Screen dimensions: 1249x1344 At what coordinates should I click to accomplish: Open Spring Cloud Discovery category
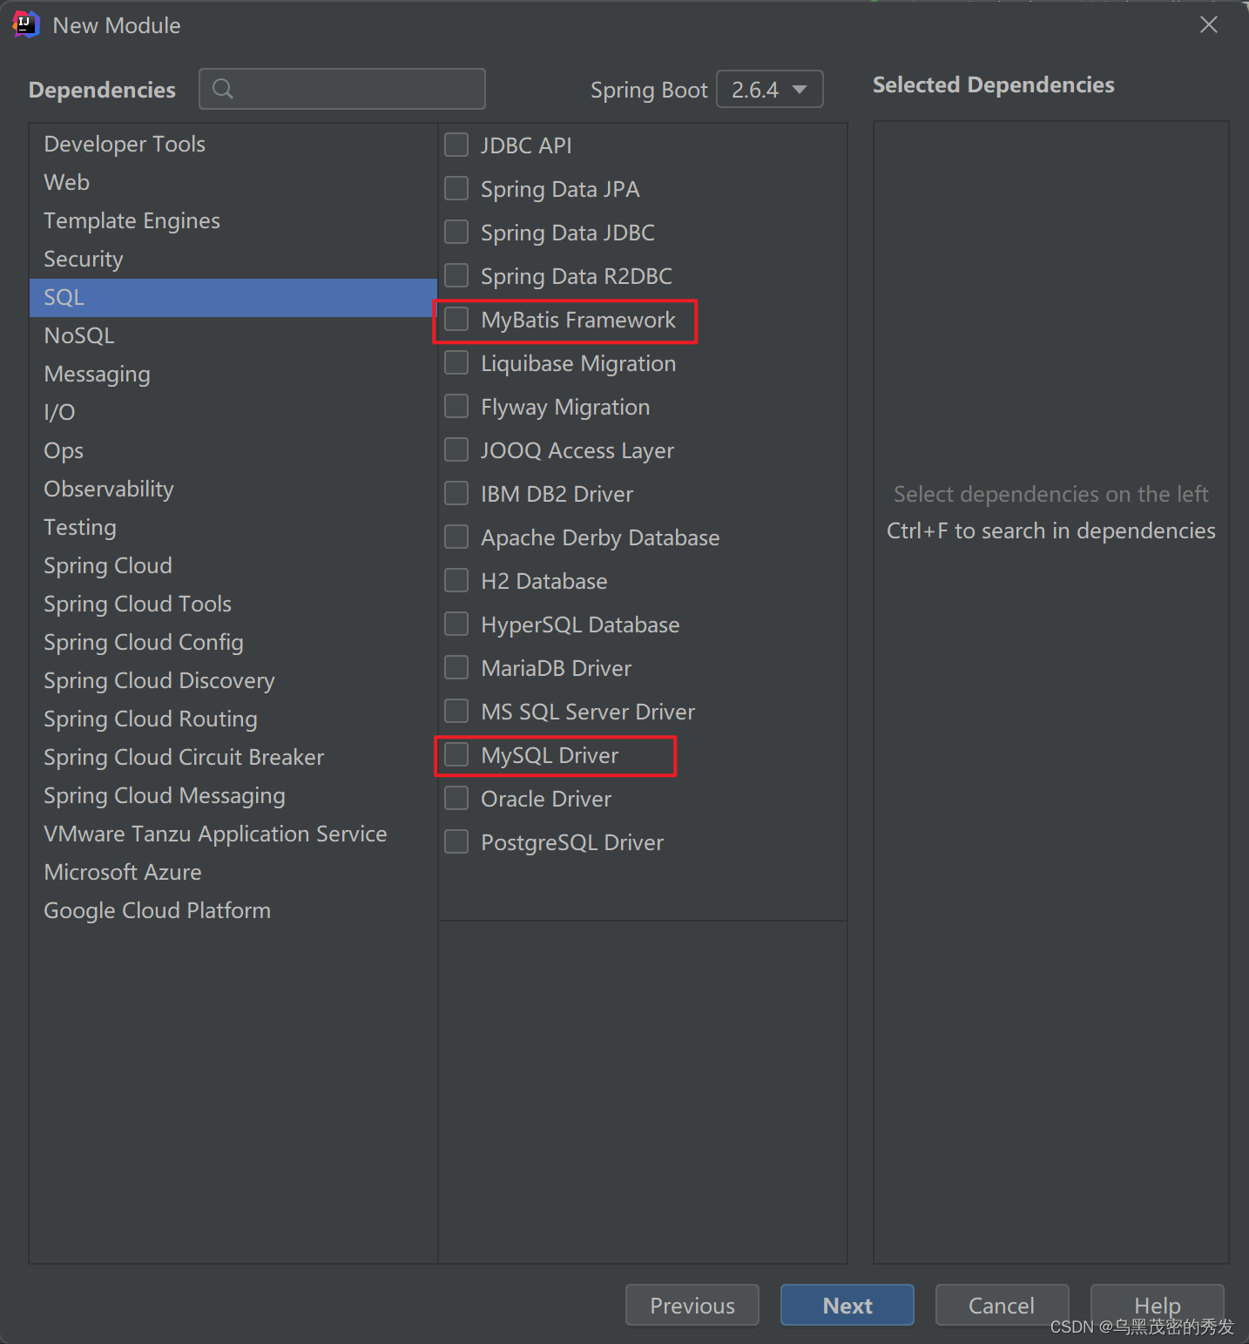tap(233, 681)
